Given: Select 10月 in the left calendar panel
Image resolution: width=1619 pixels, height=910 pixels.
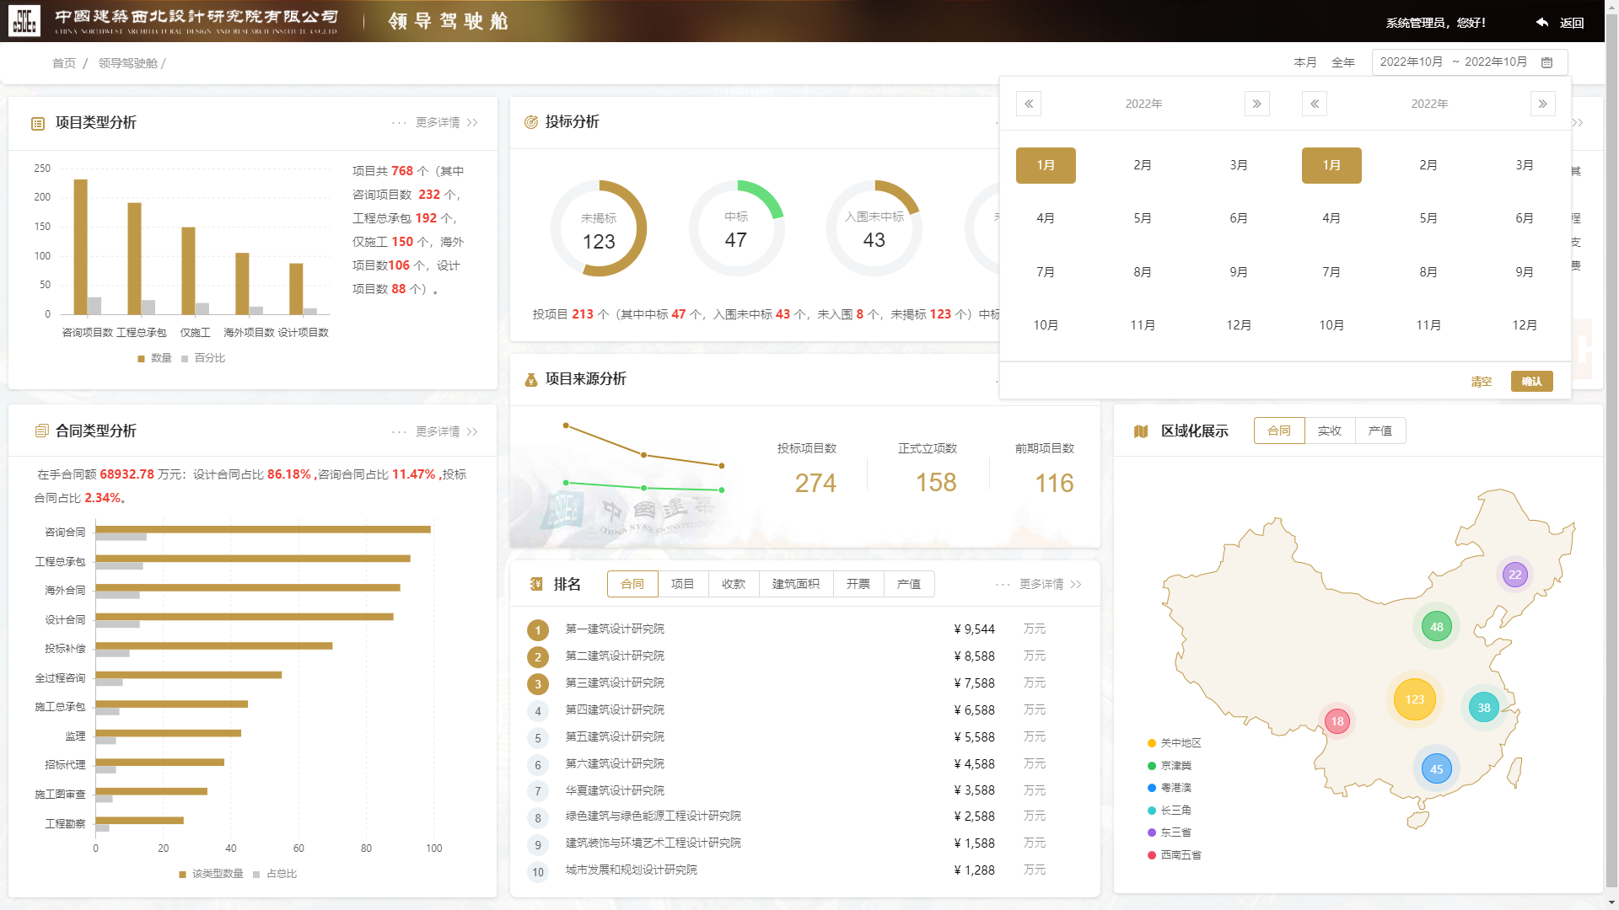Looking at the screenshot, I should point(1046,325).
